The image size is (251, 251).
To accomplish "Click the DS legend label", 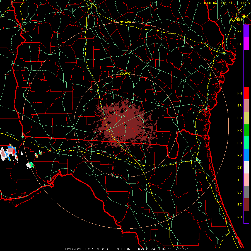I will 240,168.
